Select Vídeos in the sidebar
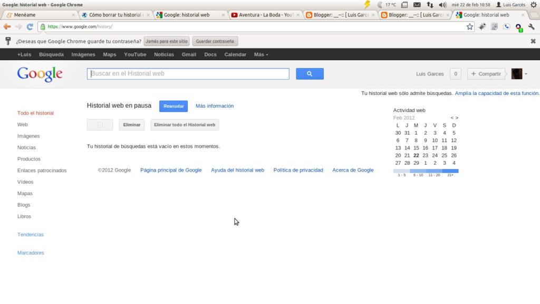Screen dimensions: 540x304 point(25,182)
